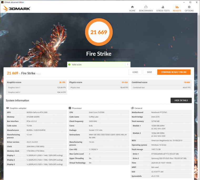The image size is (200, 180).
Task: Click Graphics test 2 row 104.14 FPS
Action: (36, 92)
